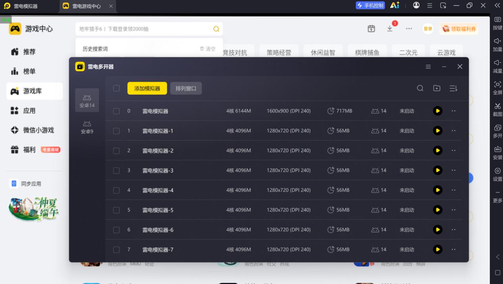503x284 pixels.
Task: Check the box for 雷电模拟器-4
Action: coord(116,190)
